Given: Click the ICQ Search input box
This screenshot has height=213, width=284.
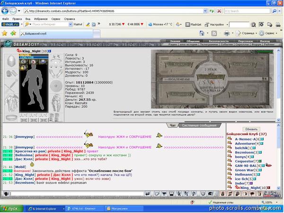Looking at the screenshot, I should coord(247,11).
